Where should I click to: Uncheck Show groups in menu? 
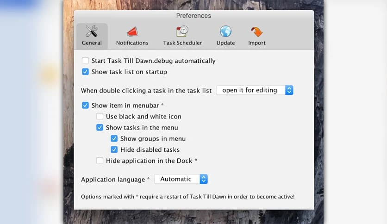tap(114, 138)
